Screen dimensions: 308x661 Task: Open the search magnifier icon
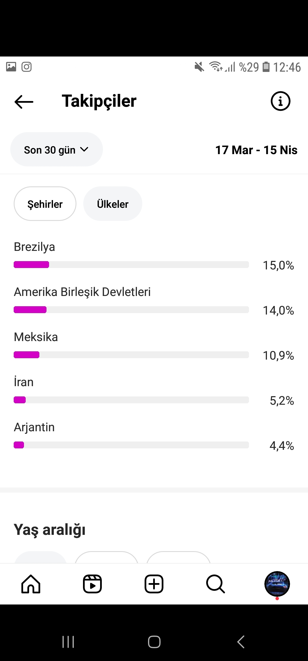[216, 584]
